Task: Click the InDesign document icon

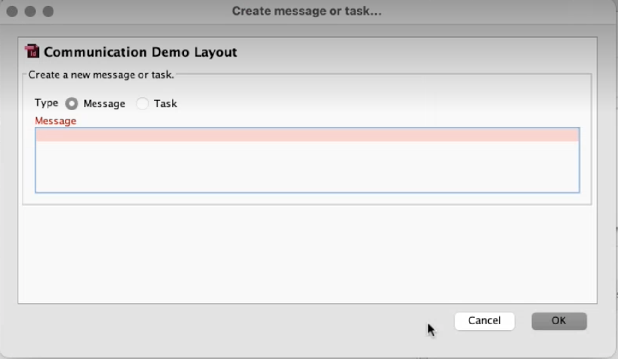Action: (x=31, y=52)
